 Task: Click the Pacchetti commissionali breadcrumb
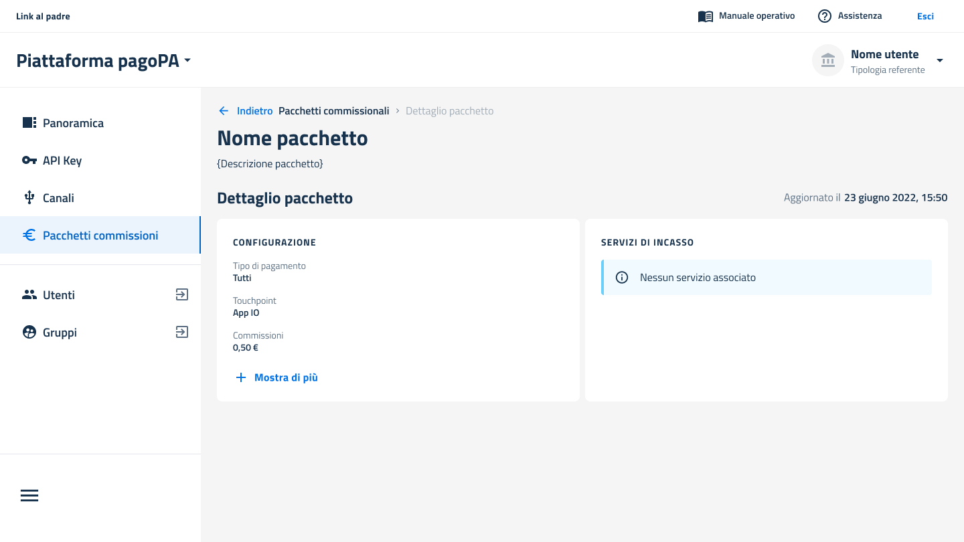(333, 111)
